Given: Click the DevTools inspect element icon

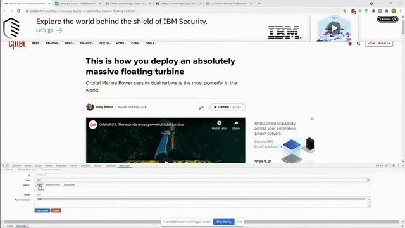Looking at the screenshot, I should pyautogui.click(x=3, y=165).
